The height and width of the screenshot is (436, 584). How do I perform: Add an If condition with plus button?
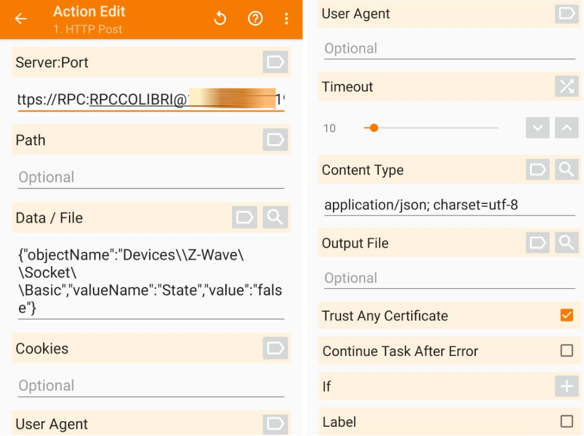(566, 386)
